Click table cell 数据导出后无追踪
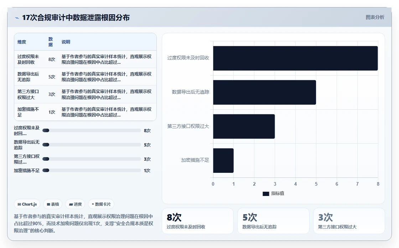Image resolution: width=399 pixels, height=248 pixels. (x=28, y=77)
